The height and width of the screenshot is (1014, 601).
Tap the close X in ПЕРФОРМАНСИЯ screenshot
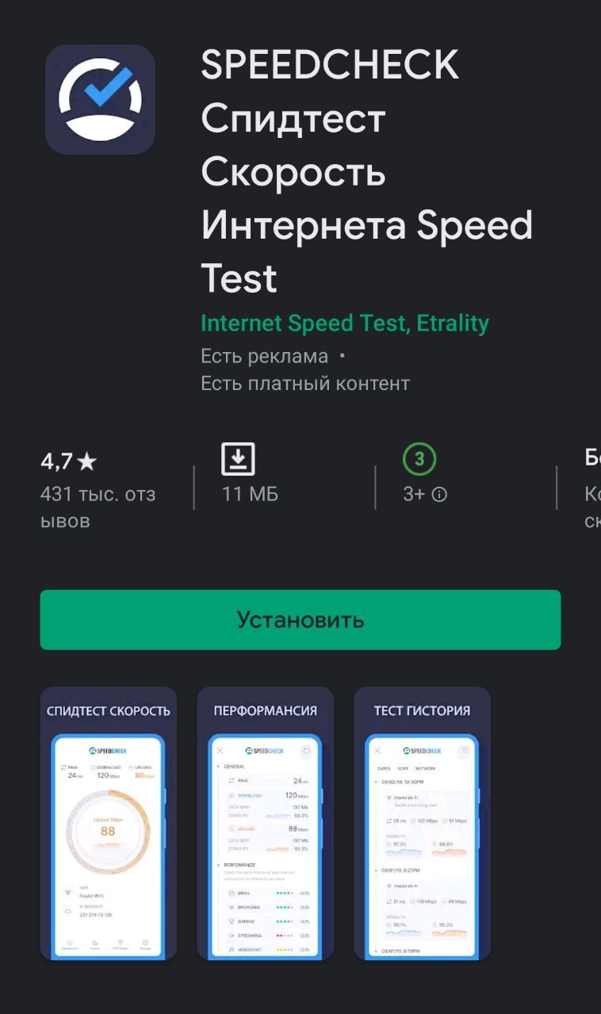(x=220, y=750)
